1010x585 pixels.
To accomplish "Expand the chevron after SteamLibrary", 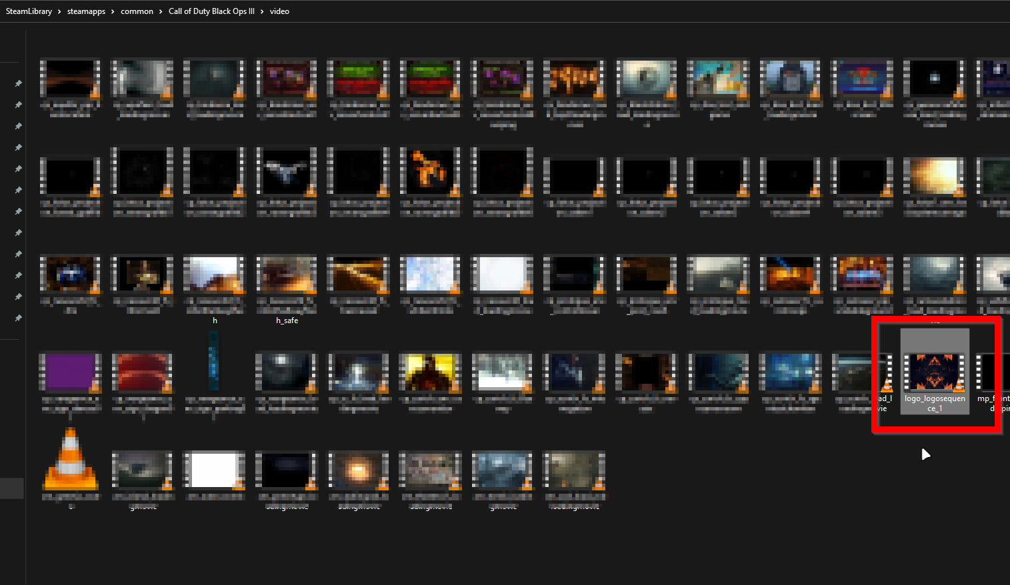I will (60, 11).
